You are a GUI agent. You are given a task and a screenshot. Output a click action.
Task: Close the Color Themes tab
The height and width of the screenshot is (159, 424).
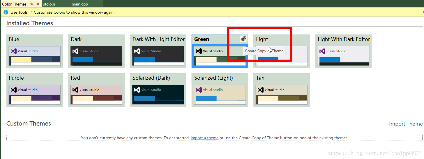(38, 4)
